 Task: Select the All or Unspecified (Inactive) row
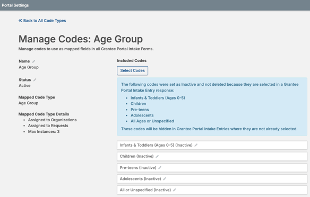click(212, 190)
